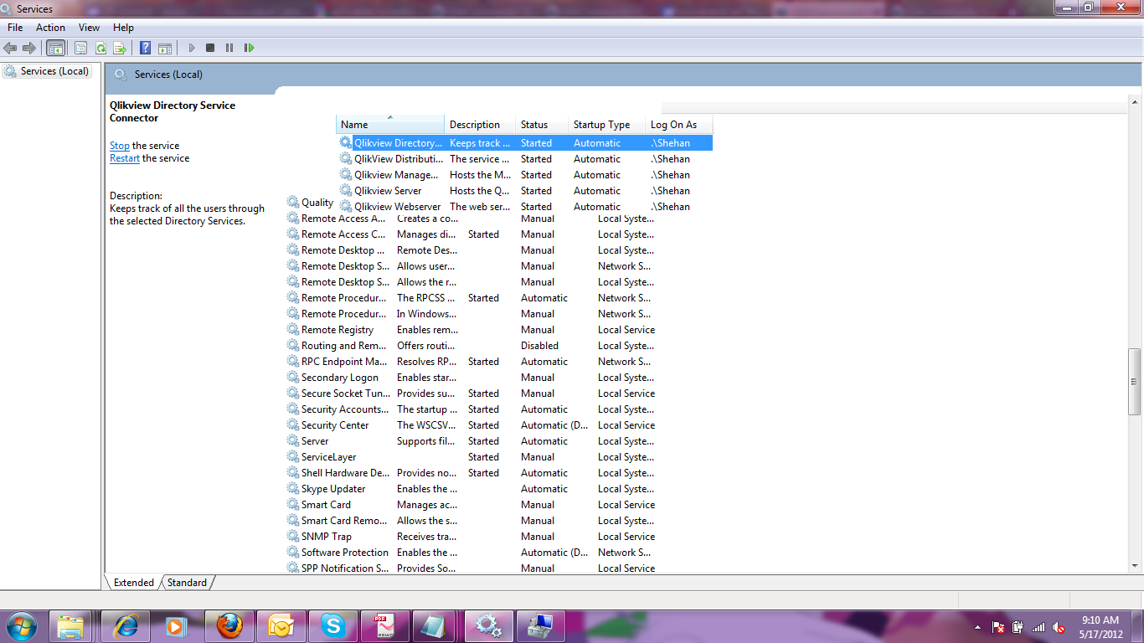
Task: Open the Properties toolbar icon
Action: coord(81,49)
